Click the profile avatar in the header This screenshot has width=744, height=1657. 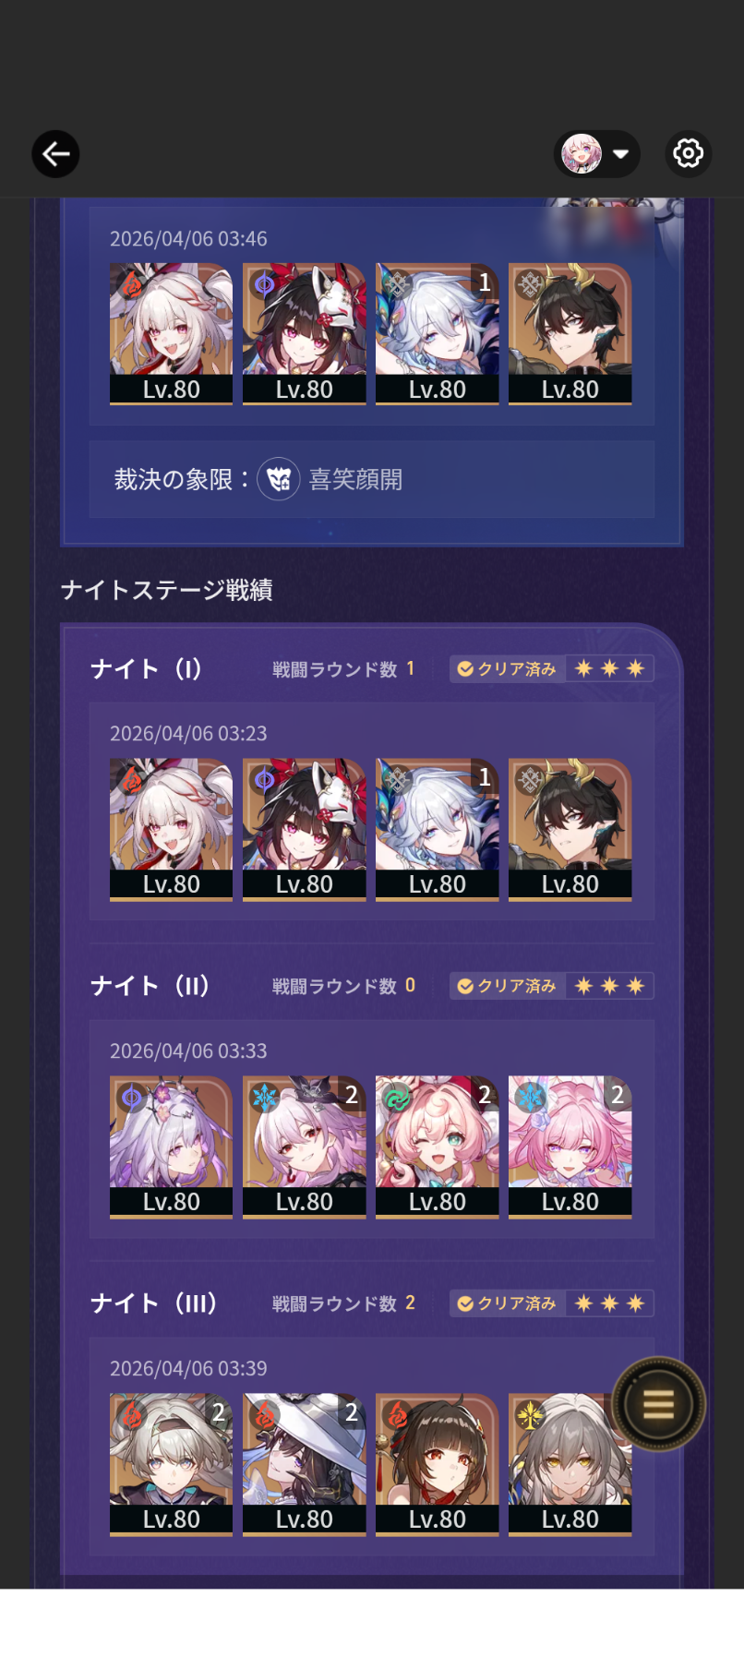click(x=582, y=154)
